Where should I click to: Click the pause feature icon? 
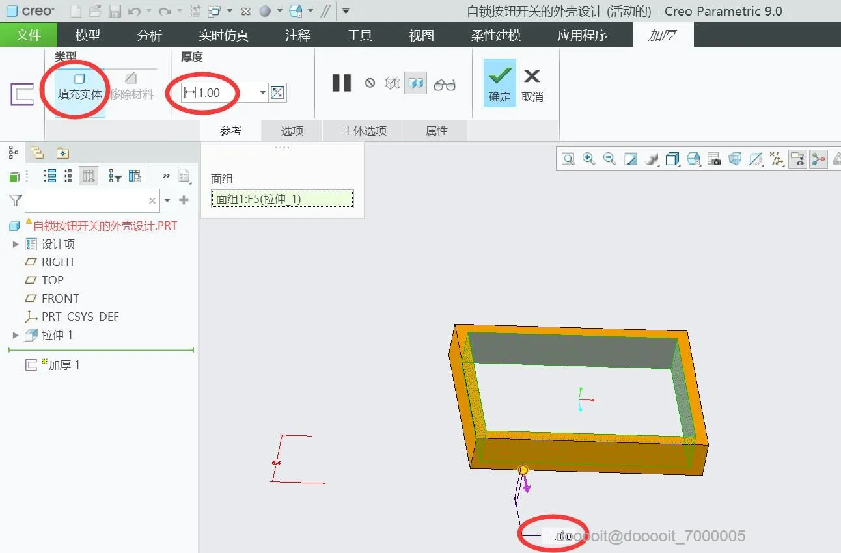[342, 83]
